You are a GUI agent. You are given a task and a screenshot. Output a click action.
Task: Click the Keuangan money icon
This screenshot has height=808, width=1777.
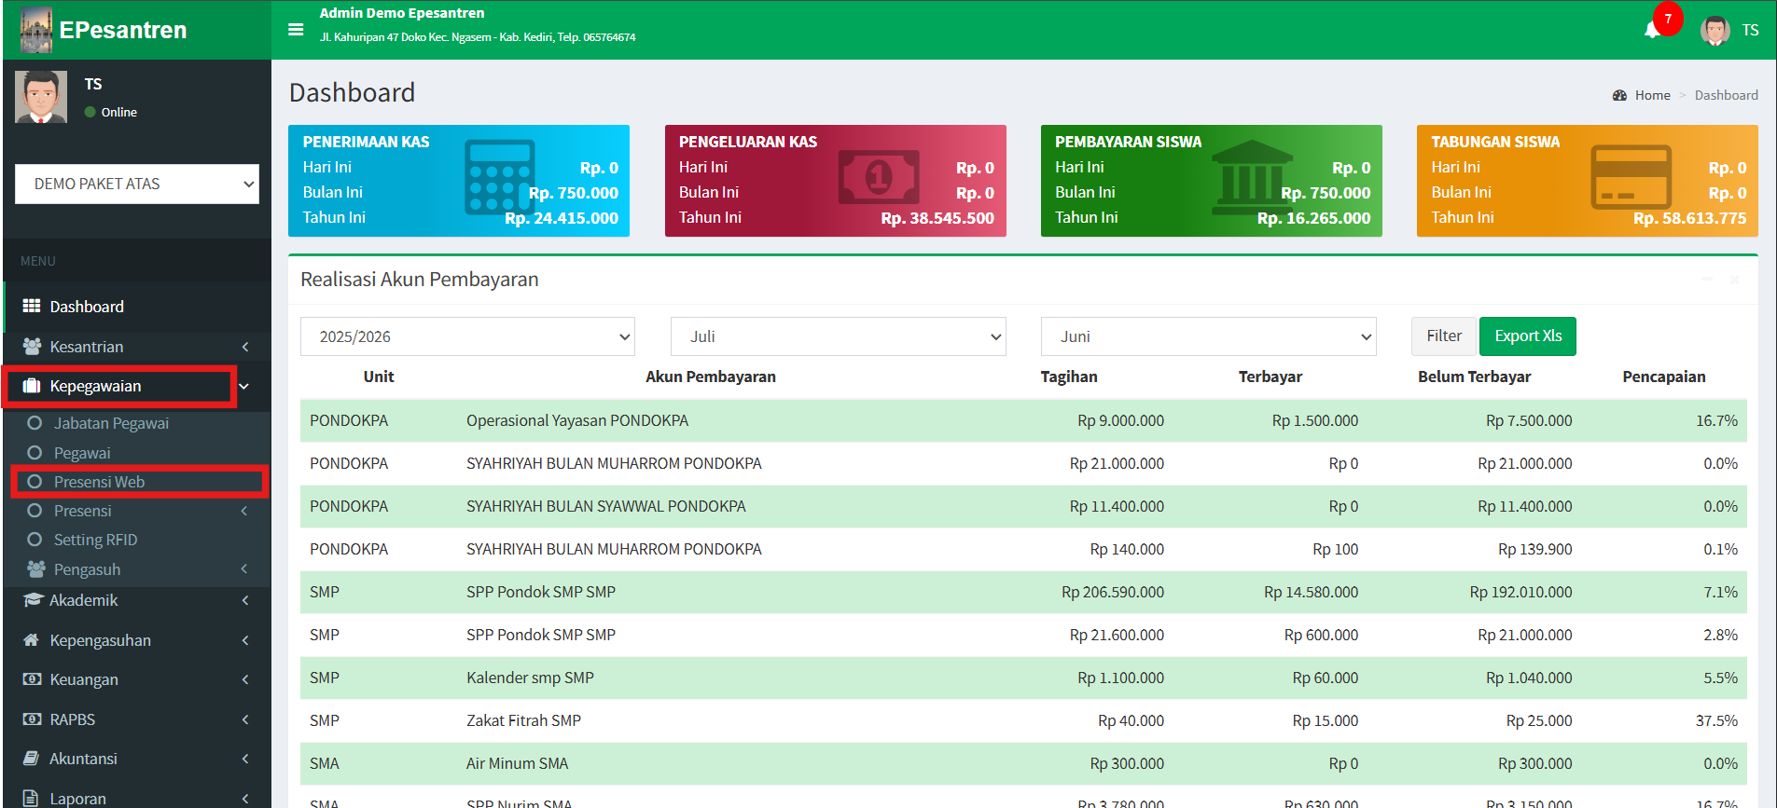[32, 679]
